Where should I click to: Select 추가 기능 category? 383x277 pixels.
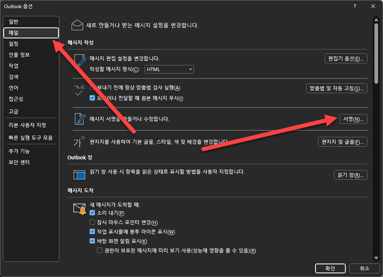pos(31,151)
